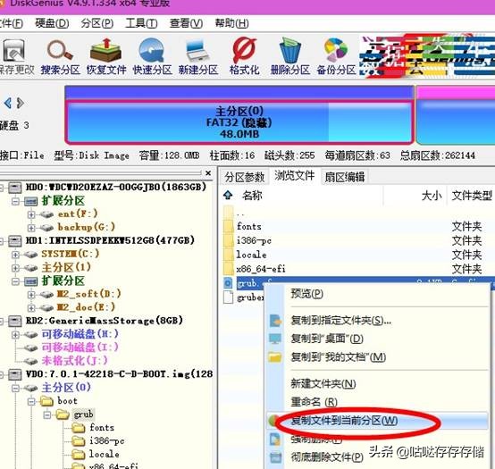Image resolution: width=495 pixels, height=469 pixels.
Task: Click the fonts folder icon in file list
Action: [229, 226]
